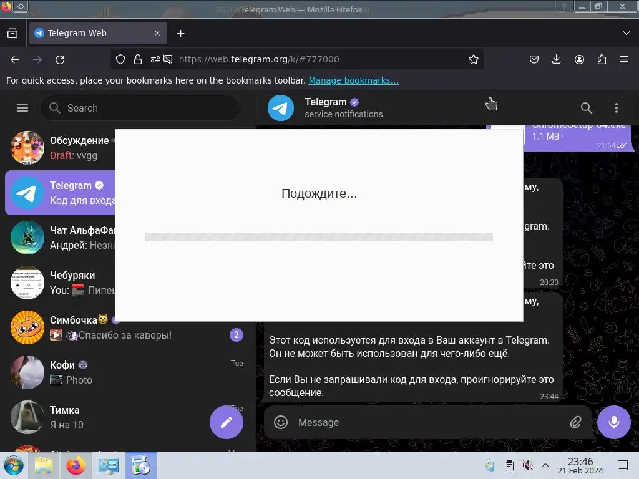
Task: Open Firefox application menu
Action: pyautogui.click(x=624, y=59)
